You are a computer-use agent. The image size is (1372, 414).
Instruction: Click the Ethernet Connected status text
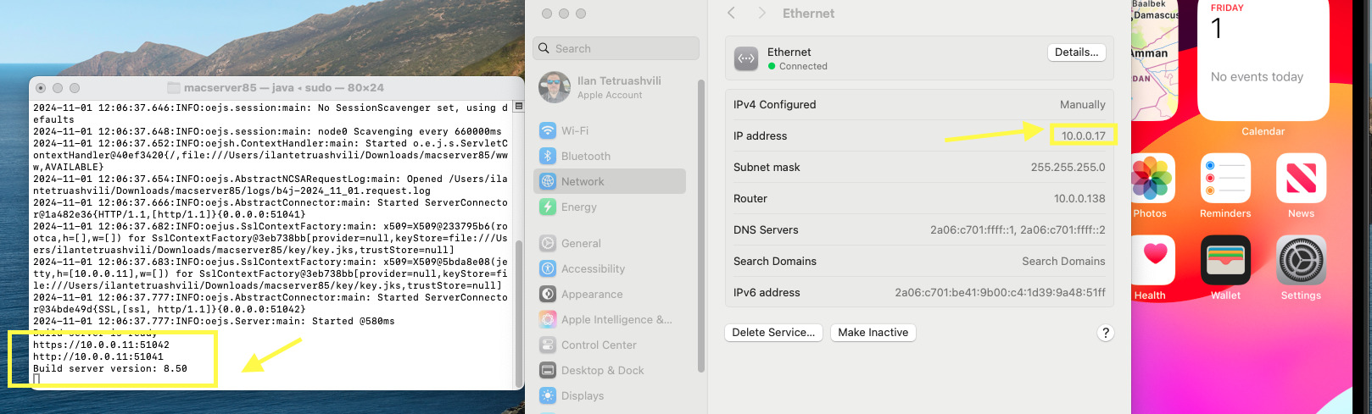[x=803, y=66]
